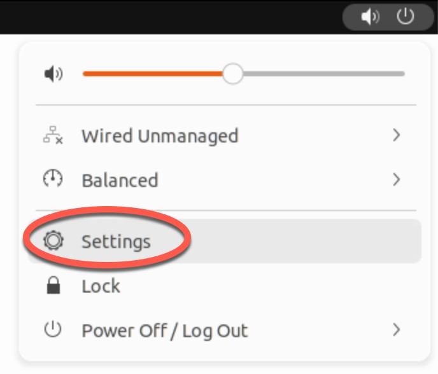Expand the Balanced power profile chevron

point(397,180)
